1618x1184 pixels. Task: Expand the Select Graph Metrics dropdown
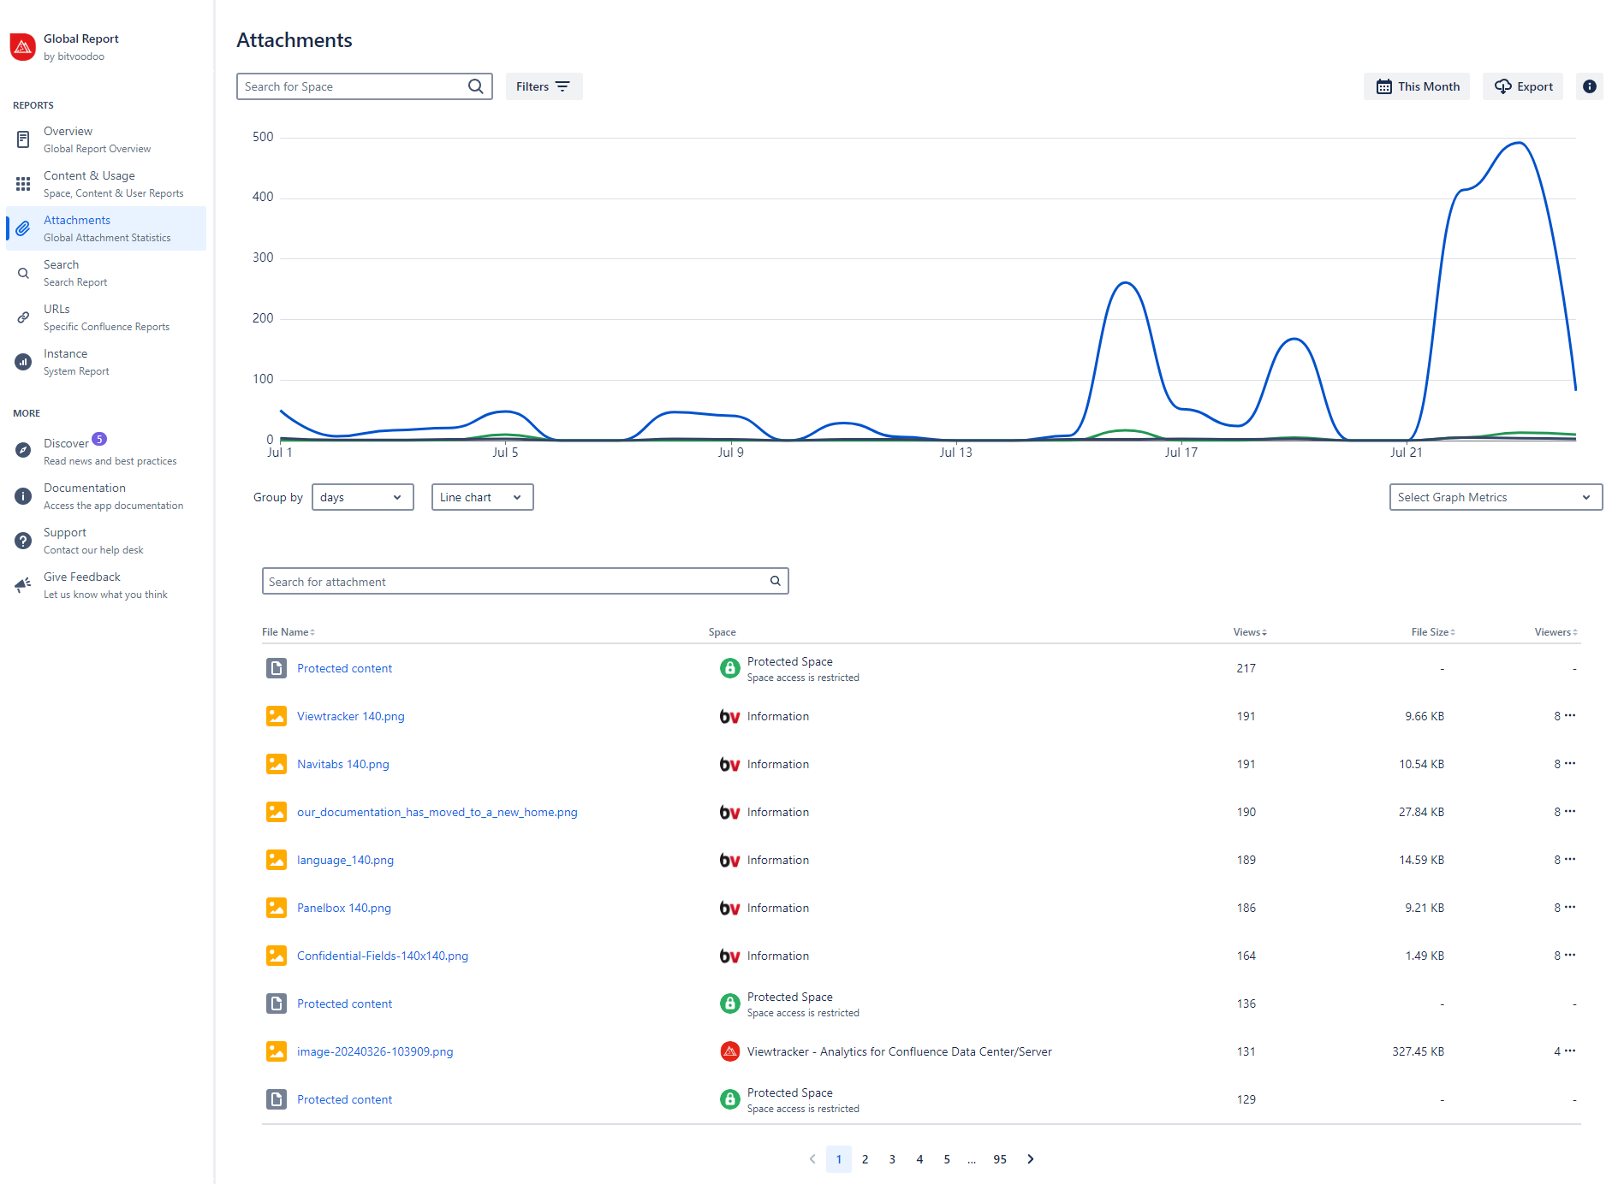[1495, 497]
